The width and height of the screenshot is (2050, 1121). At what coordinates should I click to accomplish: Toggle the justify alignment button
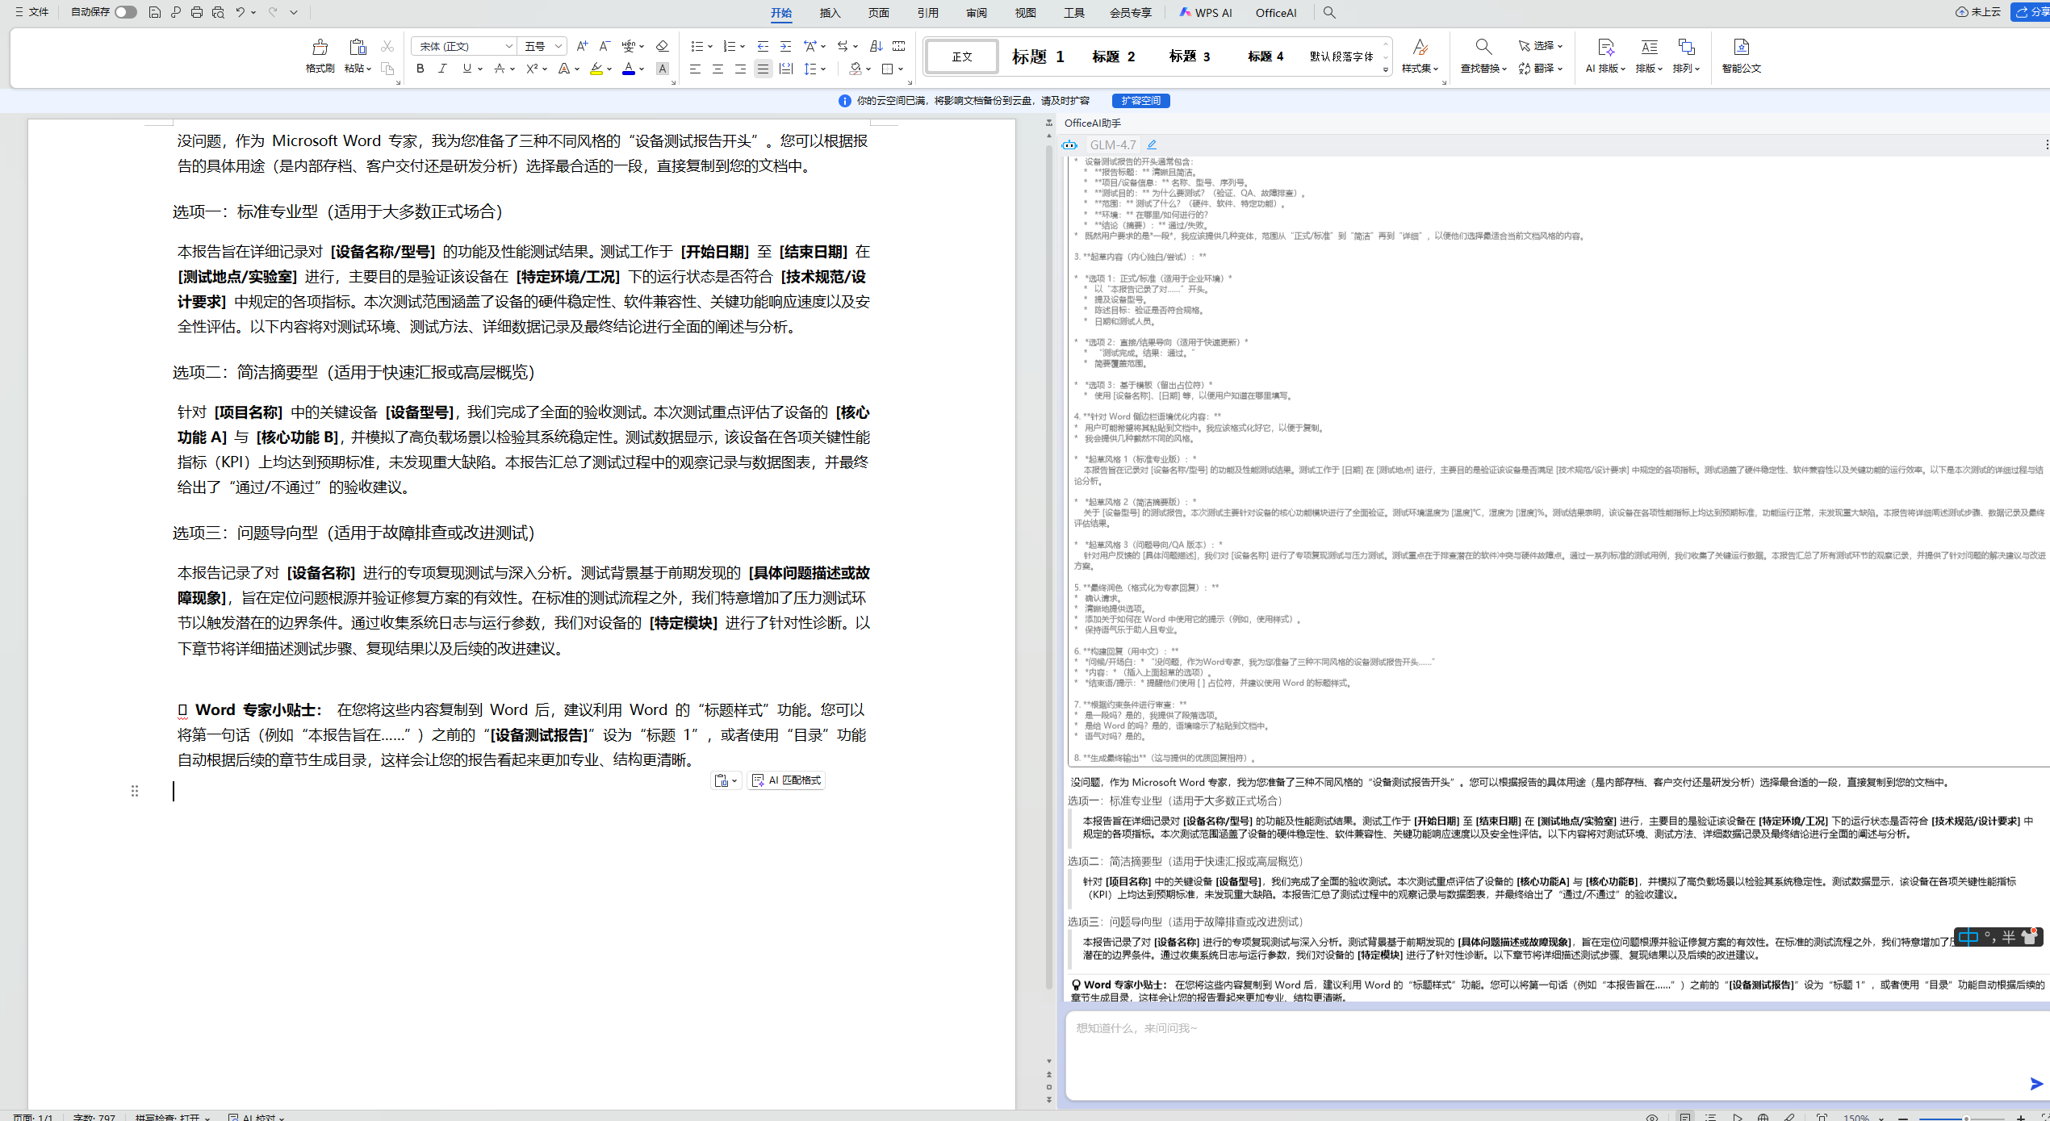(763, 69)
